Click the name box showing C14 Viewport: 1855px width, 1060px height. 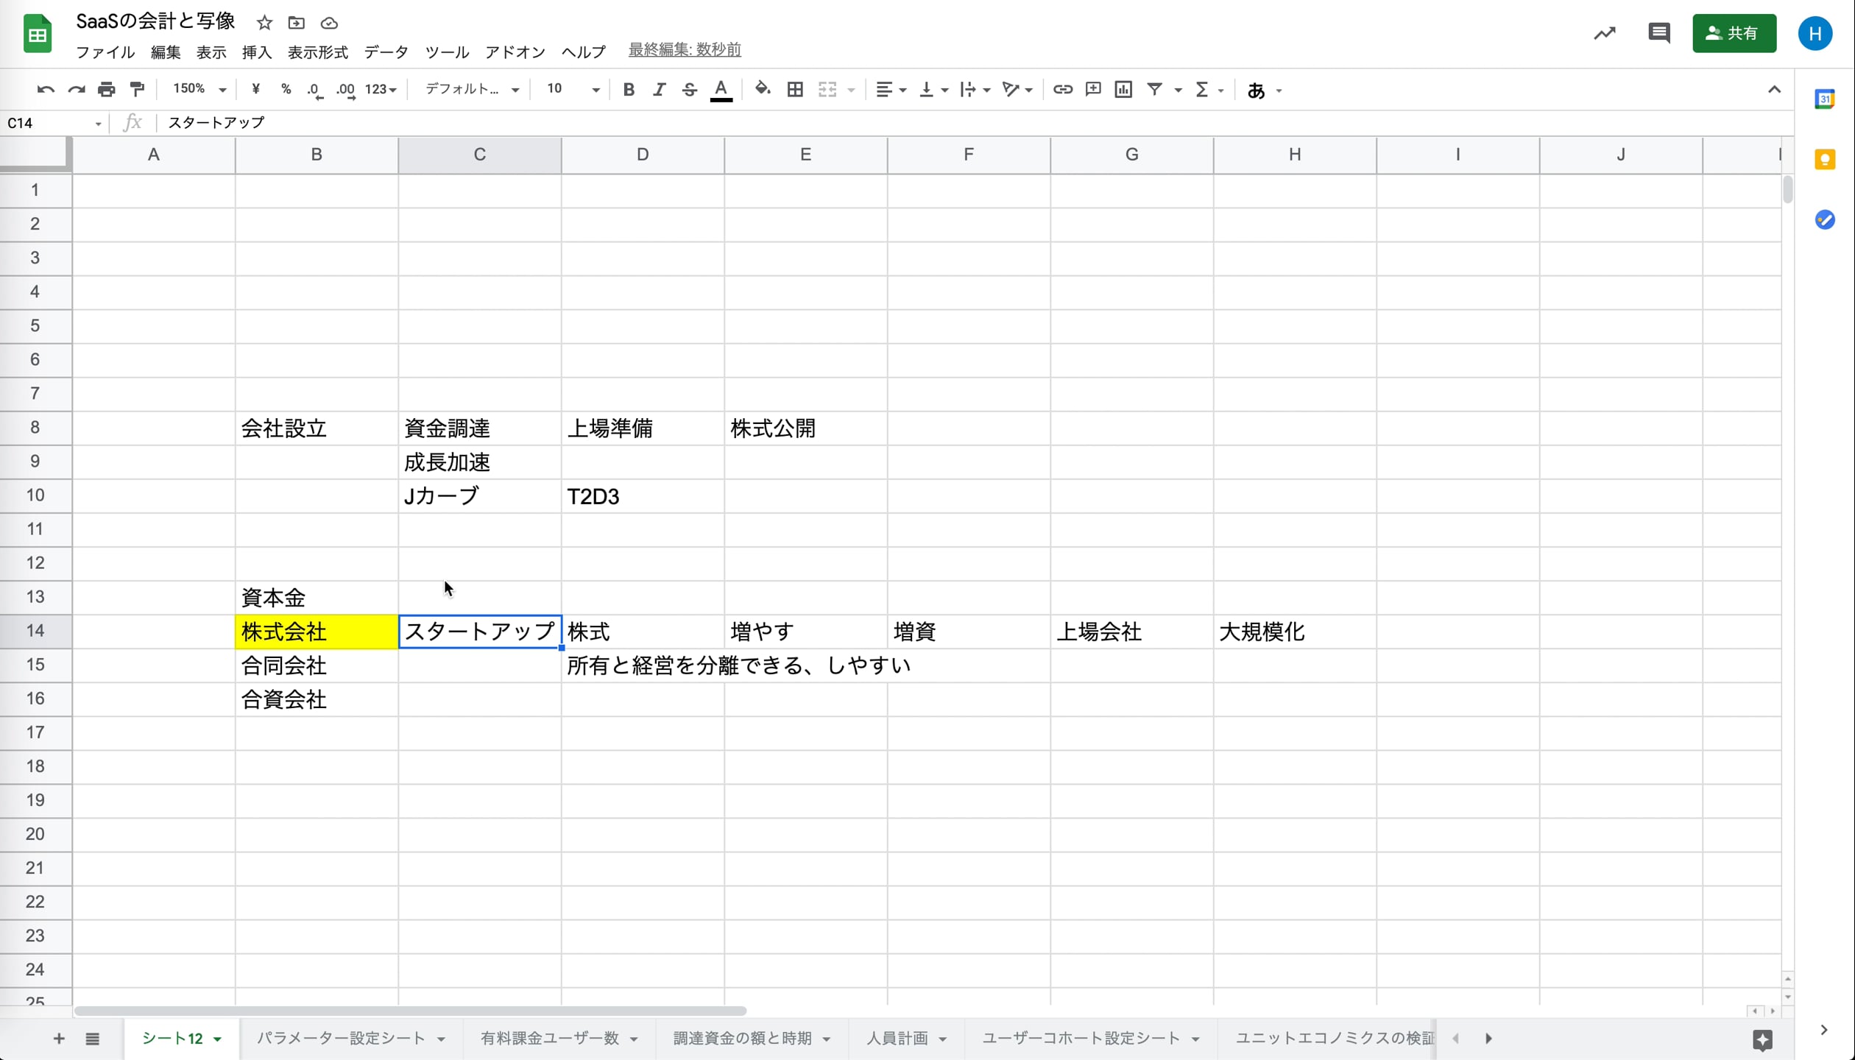point(47,122)
